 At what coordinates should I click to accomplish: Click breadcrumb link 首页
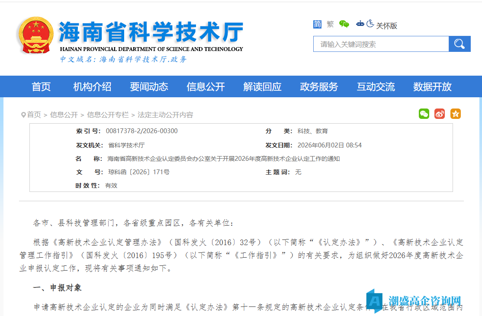click(x=34, y=115)
